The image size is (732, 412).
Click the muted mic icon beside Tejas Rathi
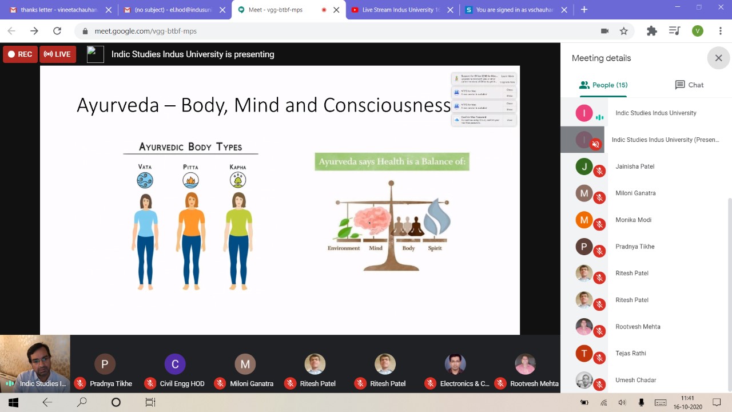[599, 358]
